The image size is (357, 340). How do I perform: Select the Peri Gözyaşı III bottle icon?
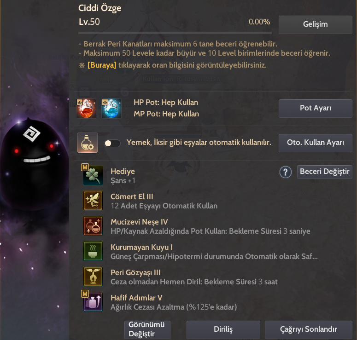click(x=93, y=277)
